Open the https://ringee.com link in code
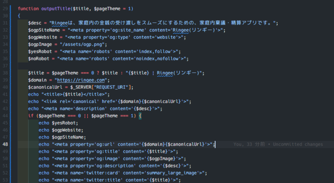Image resolution: width=334 pixels, height=183 pixels. click(81, 80)
